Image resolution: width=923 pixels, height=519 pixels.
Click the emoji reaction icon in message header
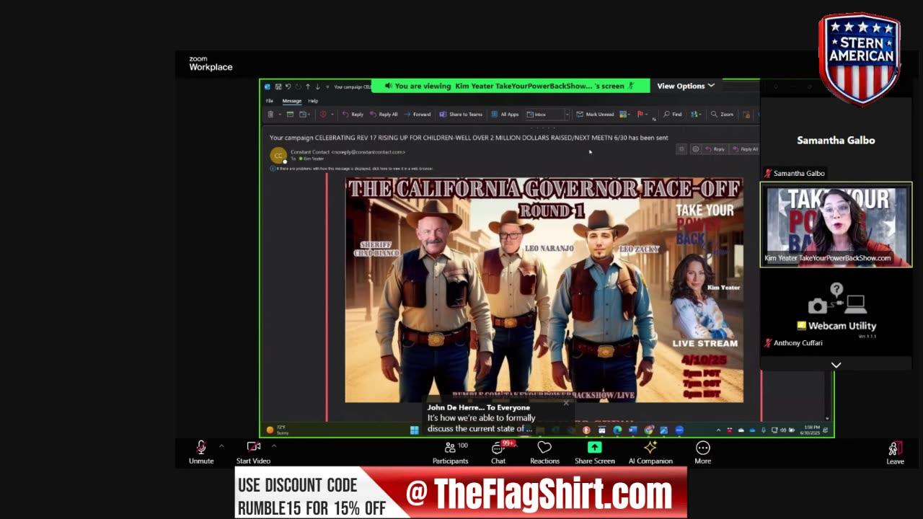(695, 149)
